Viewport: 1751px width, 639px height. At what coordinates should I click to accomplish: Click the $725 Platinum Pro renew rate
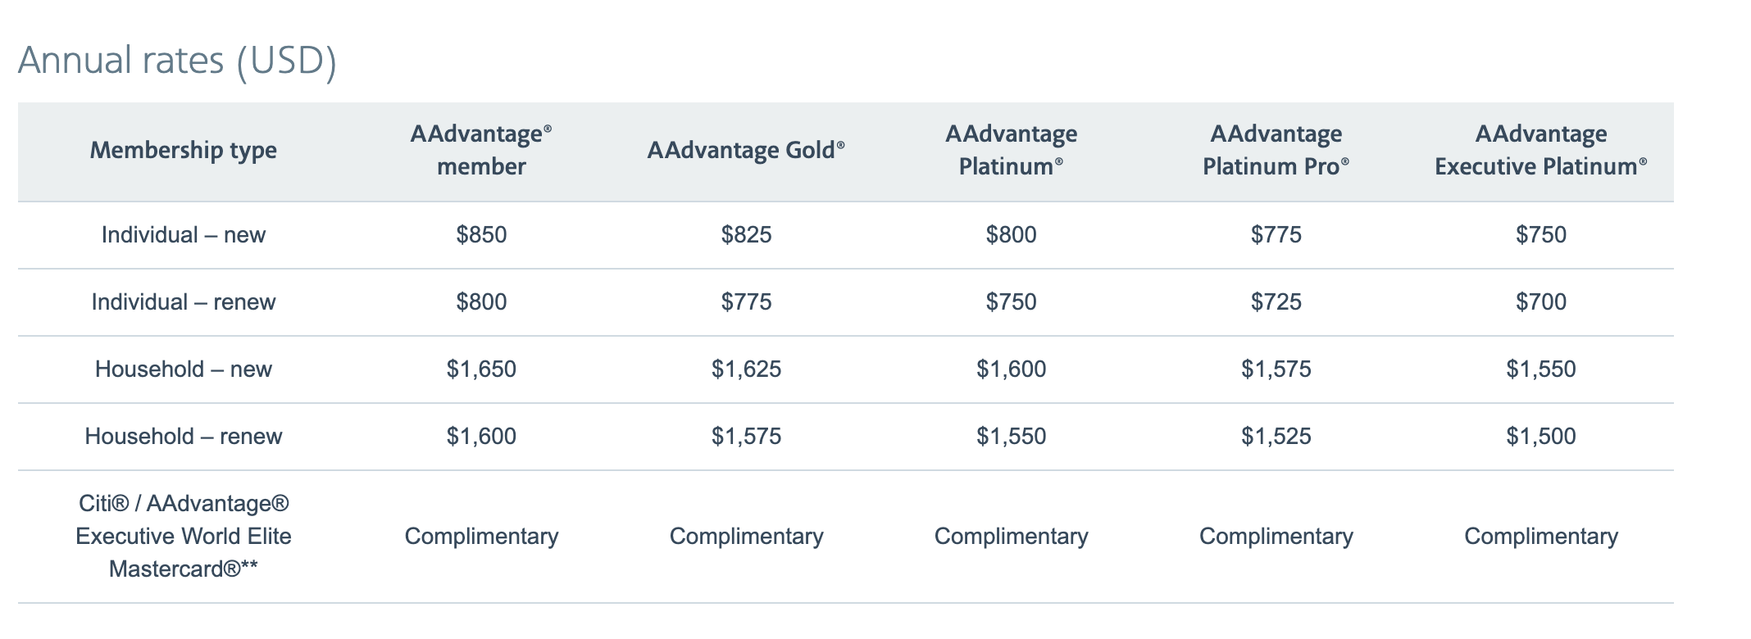1276,302
